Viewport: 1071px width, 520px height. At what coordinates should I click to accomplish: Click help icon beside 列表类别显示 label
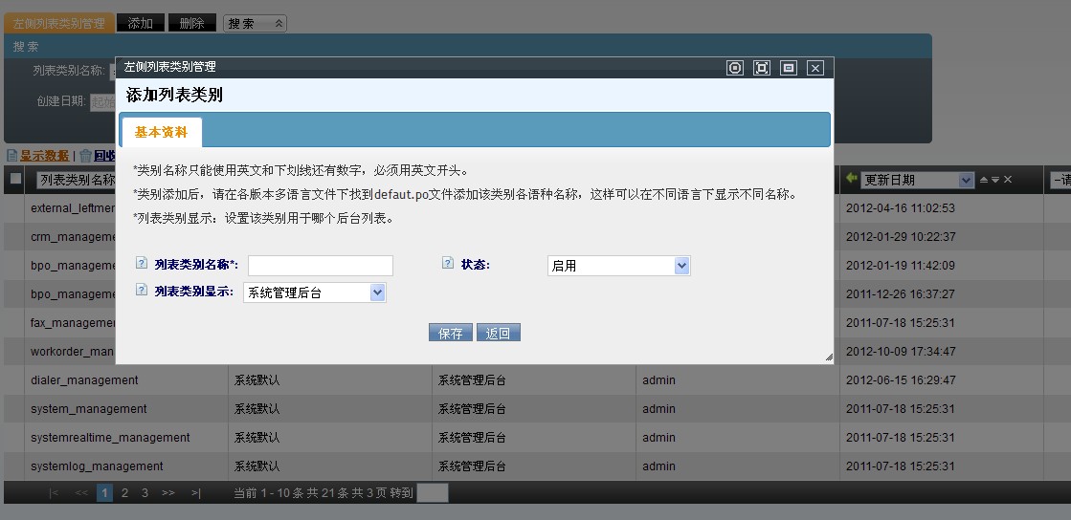coord(142,290)
